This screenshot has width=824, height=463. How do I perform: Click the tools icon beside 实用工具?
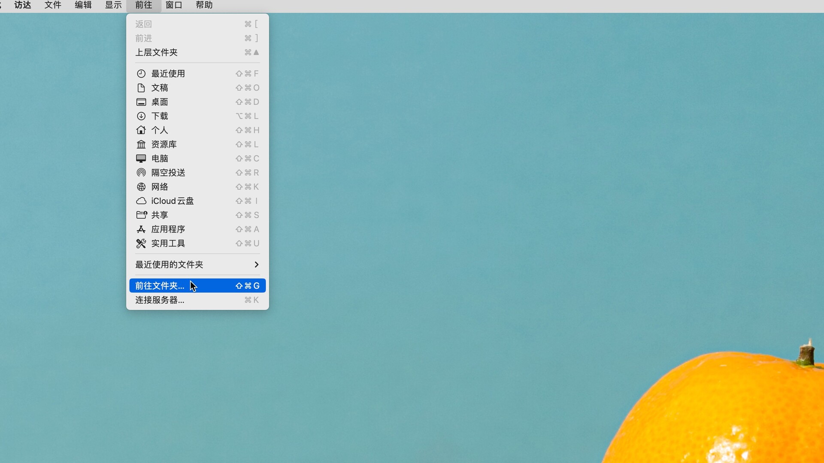click(x=141, y=244)
